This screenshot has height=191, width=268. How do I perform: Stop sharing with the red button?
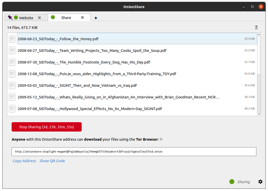tap(47, 127)
